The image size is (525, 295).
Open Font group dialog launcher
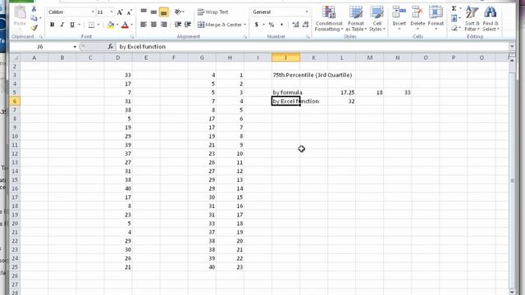click(132, 37)
